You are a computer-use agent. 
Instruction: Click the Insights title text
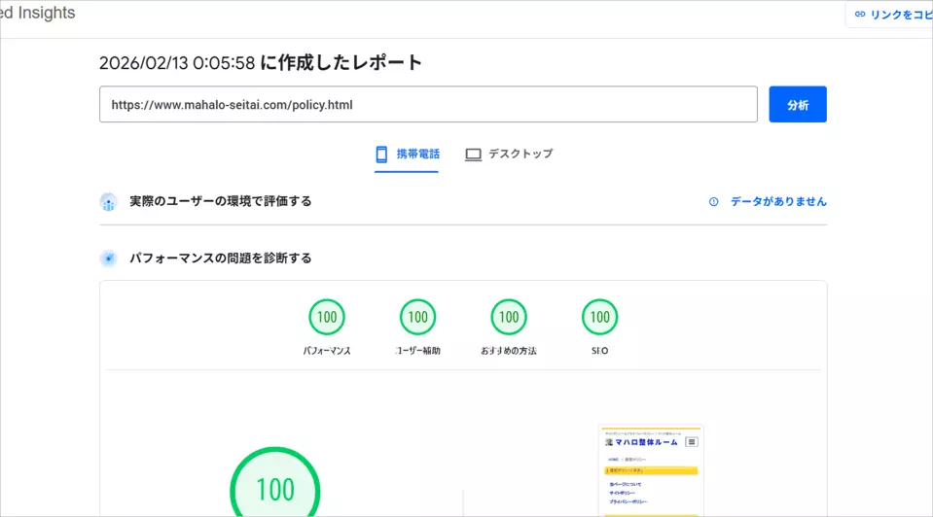point(38,13)
